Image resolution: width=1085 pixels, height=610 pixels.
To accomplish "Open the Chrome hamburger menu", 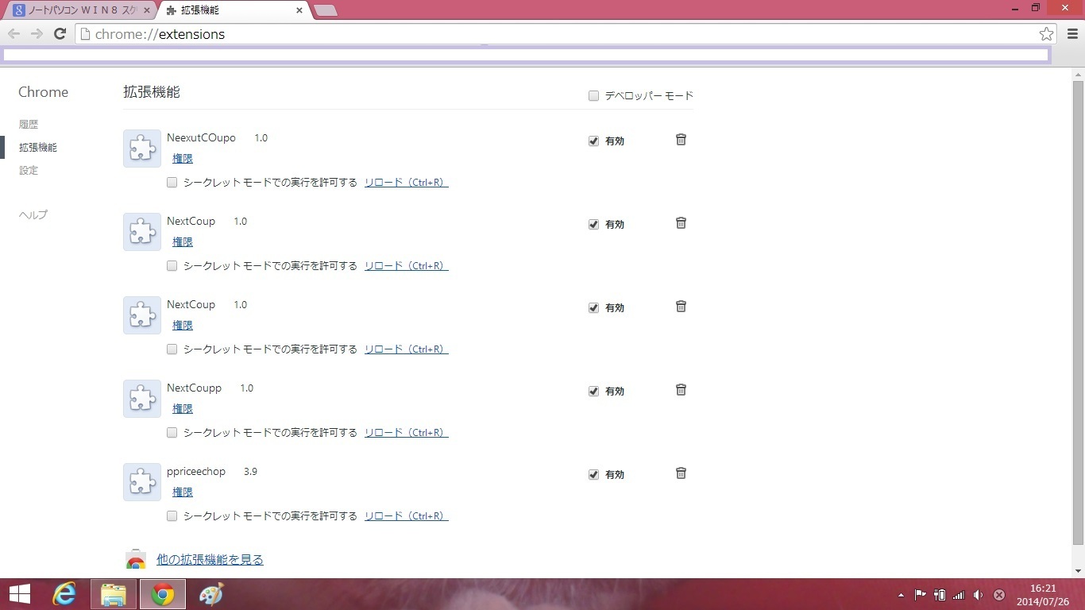I will click(1071, 33).
